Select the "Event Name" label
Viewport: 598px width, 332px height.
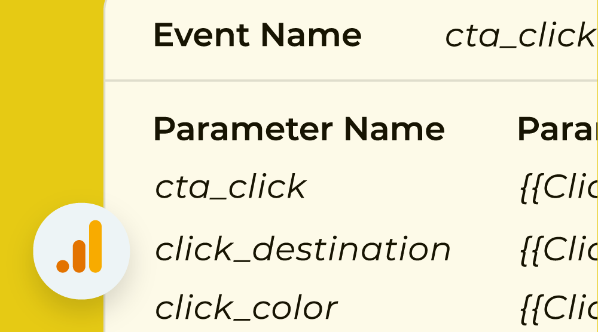pyautogui.click(x=257, y=35)
